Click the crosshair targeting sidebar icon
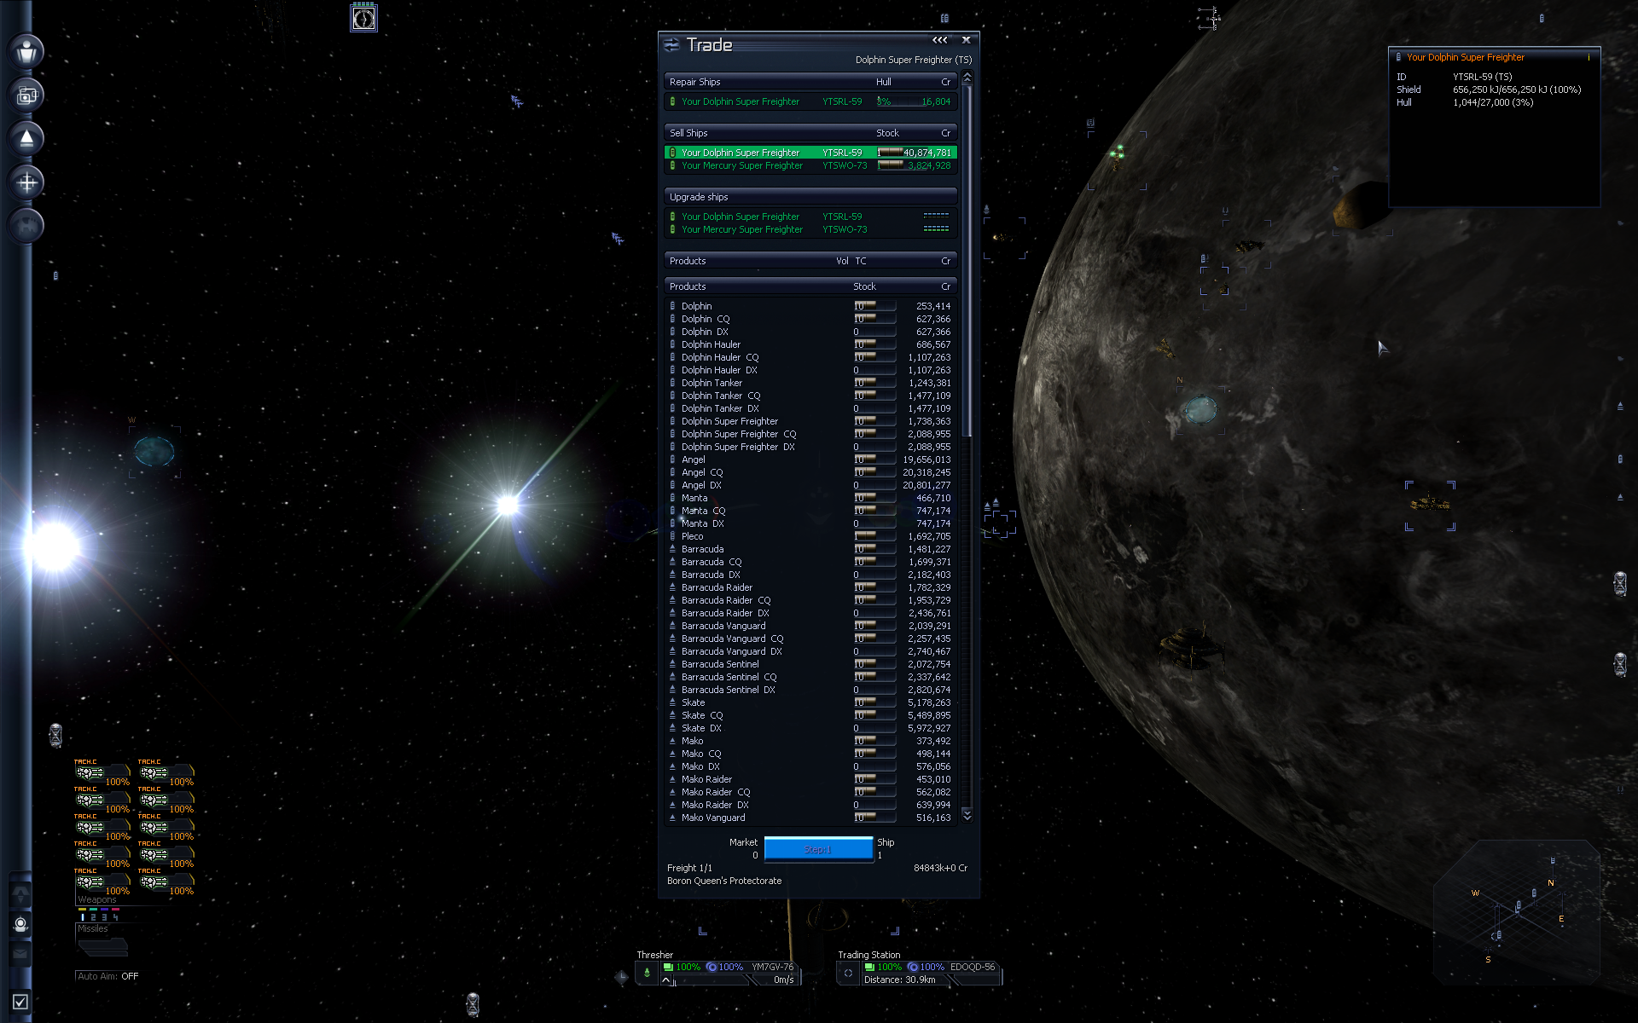 [x=26, y=182]
